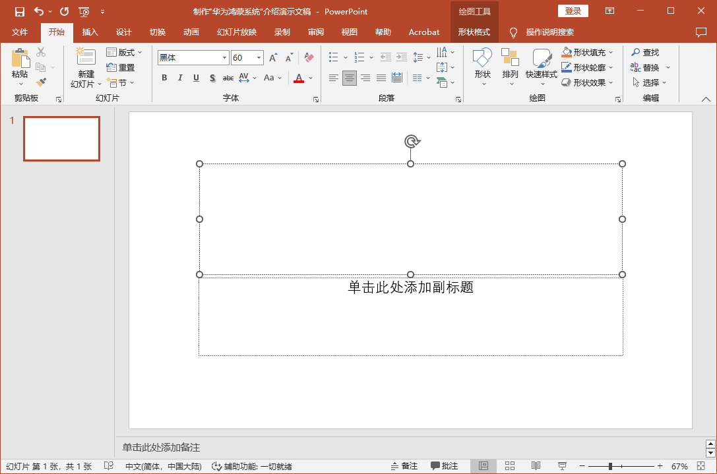Open the Shapes gallery
717x474 pixels.
(482, 67)
